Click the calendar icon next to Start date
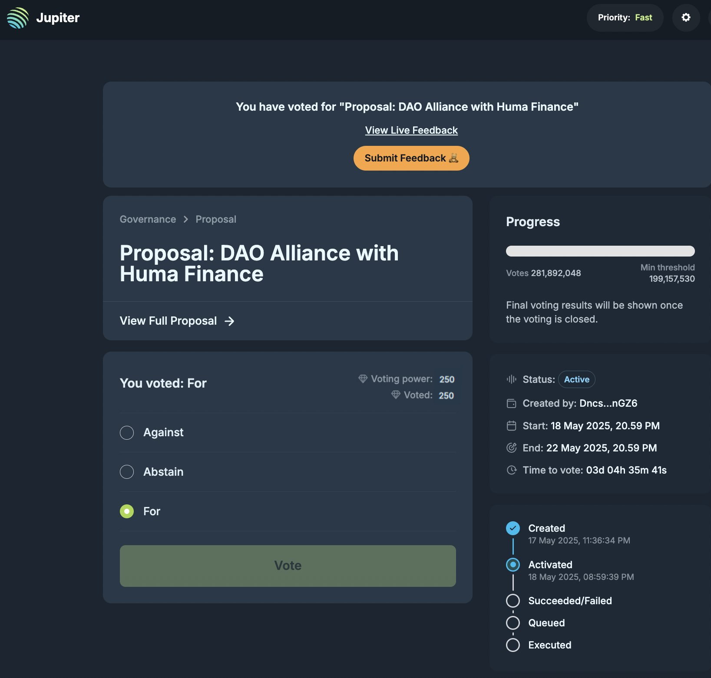The width and height of the screenshot is (711, 678). tap(512, 426)
